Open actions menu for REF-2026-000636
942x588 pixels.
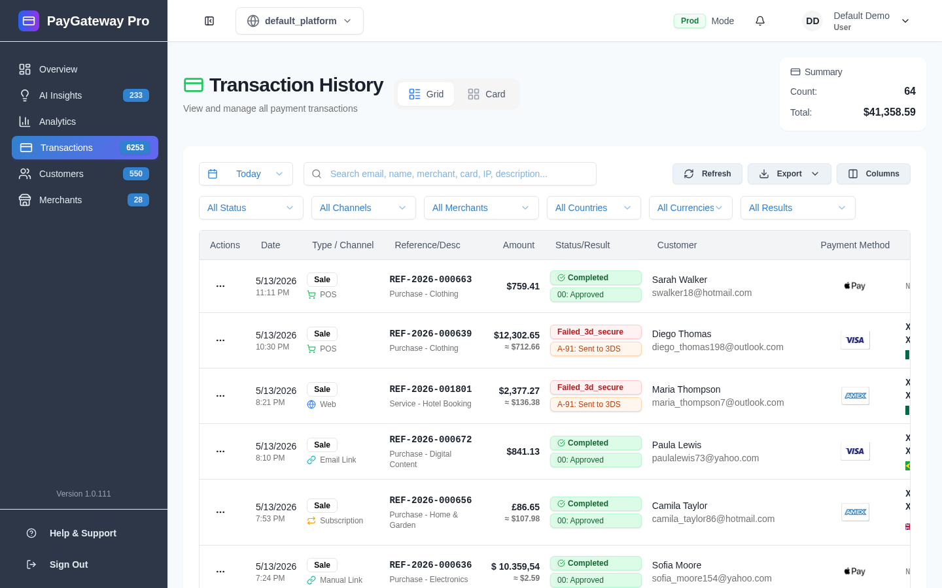click(x=220, y=572)
